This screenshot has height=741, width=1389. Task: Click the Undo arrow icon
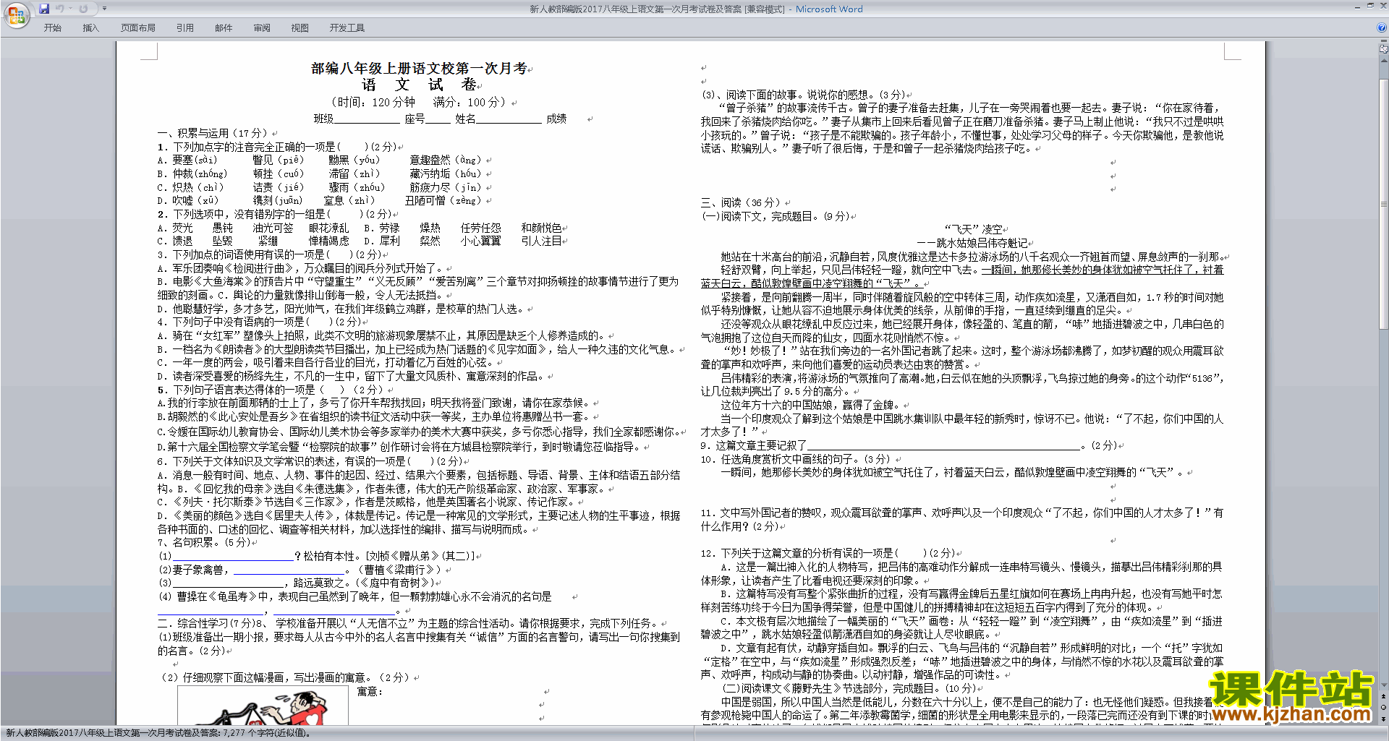point(59,9)
